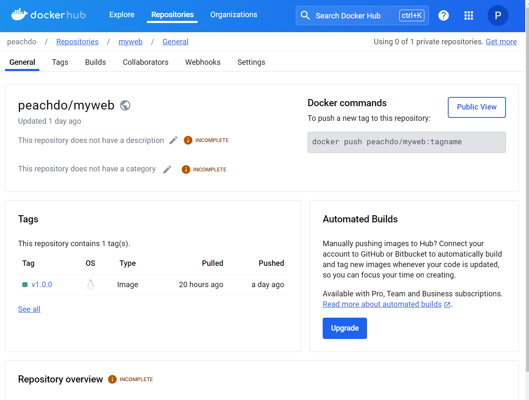Open the Organizations nav item
Screen dimensions: 529x400
click(234, 15)
